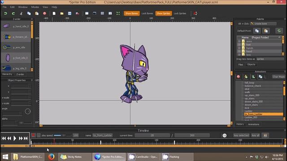Click the green refresh palette icon
Image resolution: width=287 pixels, height=161 pixels.
click(279, 31)
